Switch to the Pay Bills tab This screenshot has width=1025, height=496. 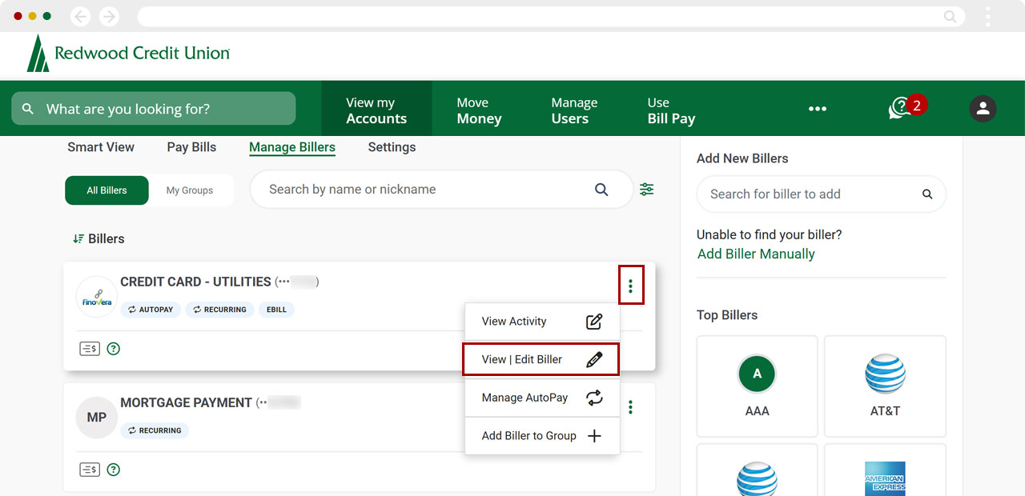tap(191, 147)
